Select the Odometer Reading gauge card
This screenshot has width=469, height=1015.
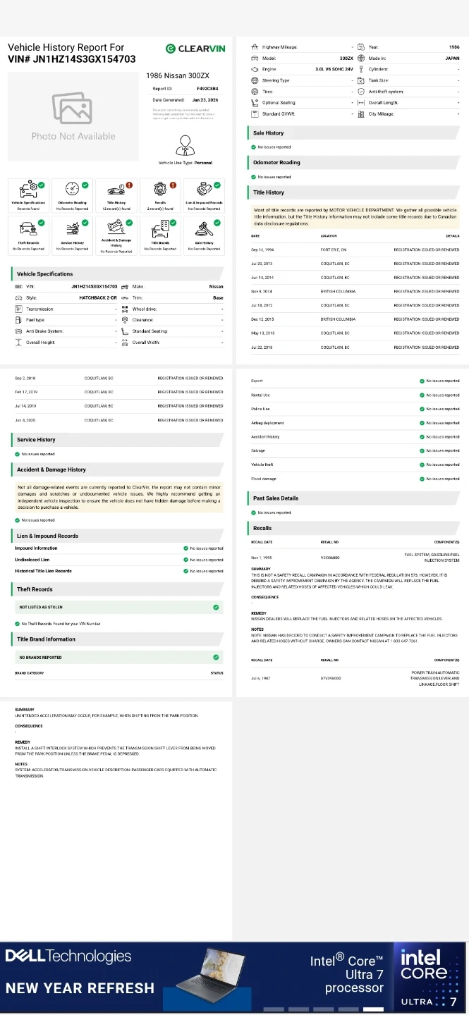click(x=73, y=195)
